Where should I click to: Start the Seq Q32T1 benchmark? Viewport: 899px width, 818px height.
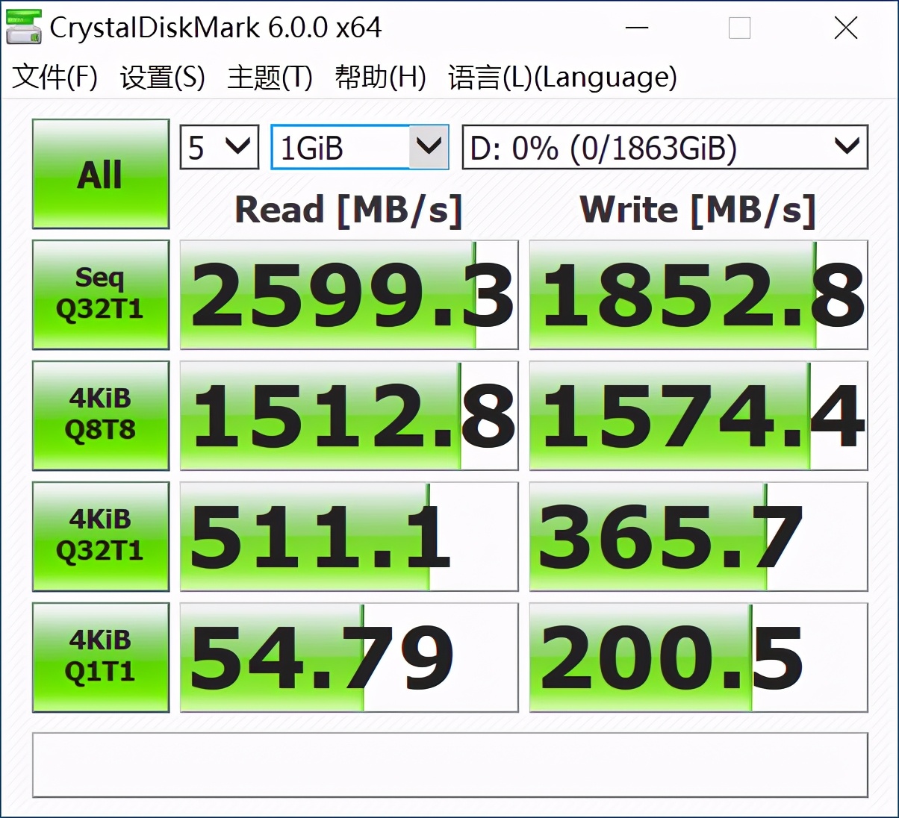point(101,295)
